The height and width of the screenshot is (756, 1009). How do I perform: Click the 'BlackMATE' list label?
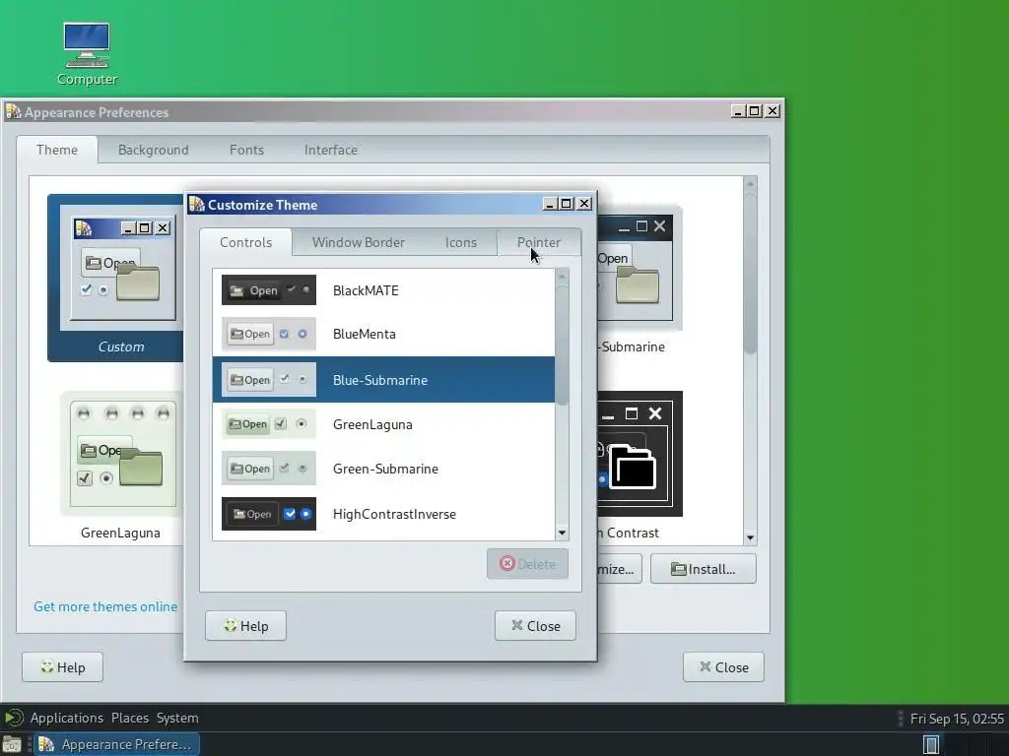click(x=366, y=290)
